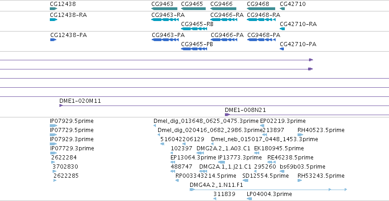The image size is (389, 201).
Task: Click the CG9468 gene label
Action: 258,4
